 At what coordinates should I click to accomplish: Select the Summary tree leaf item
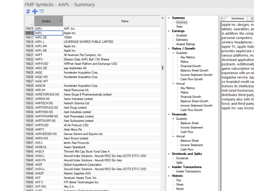[182, 22]
